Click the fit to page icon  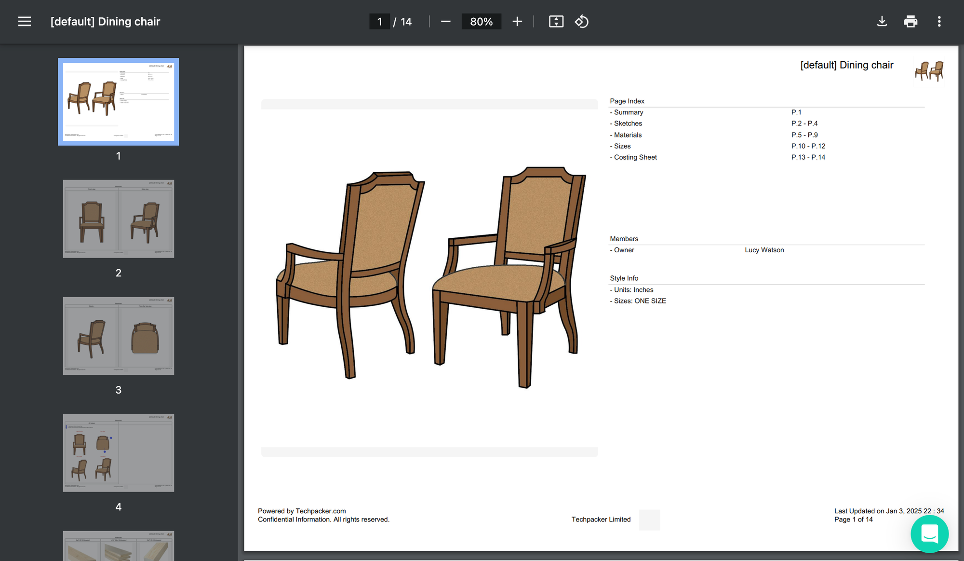556,22
